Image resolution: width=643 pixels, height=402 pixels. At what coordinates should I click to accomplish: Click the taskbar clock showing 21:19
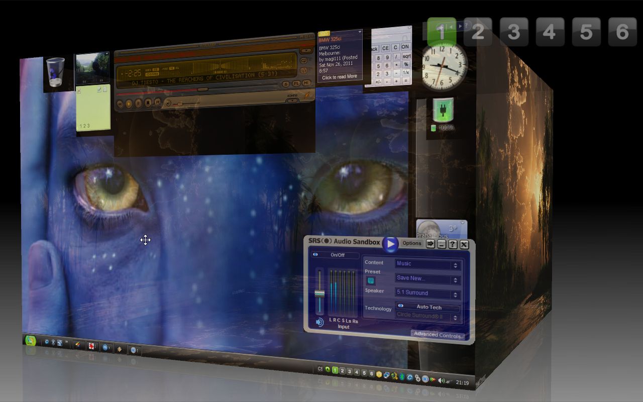click(463, 383)
